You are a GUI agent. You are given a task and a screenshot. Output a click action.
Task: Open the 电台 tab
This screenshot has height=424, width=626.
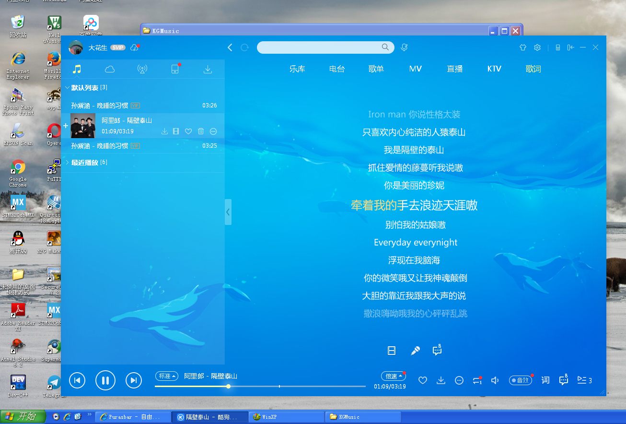[x=337, y=69]
